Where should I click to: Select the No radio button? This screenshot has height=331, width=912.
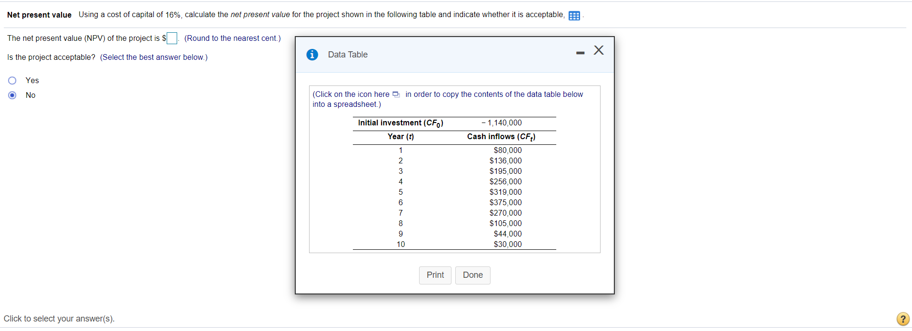pyautogui.click(x=12, y=95)
